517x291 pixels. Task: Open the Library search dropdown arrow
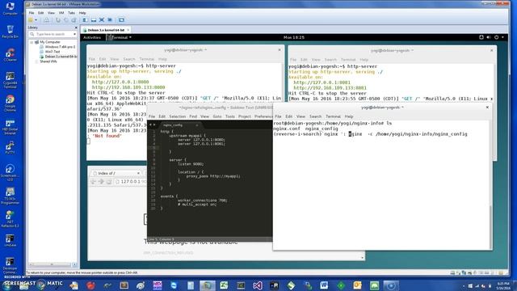[x=75, y=34]
